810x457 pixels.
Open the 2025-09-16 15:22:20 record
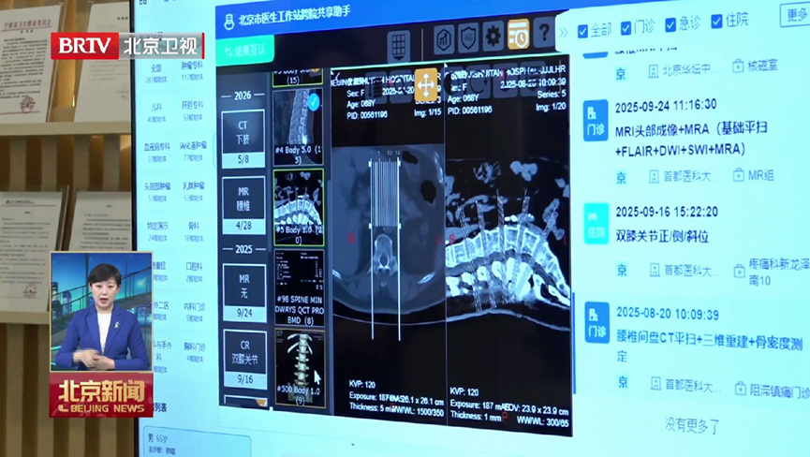pos(667,212)
